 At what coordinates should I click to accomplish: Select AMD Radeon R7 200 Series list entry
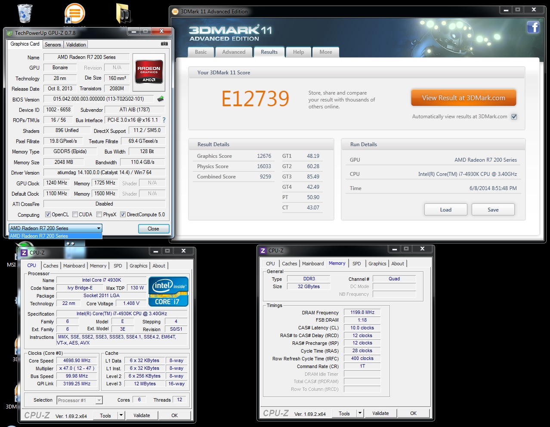(x=55, y=236)
